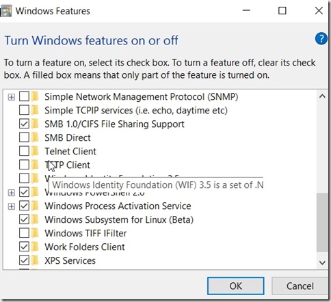The height and width of the screenshot is (302, 331).
Task: Click scrollbar up arrow in features list
Action: pos(322,96)
